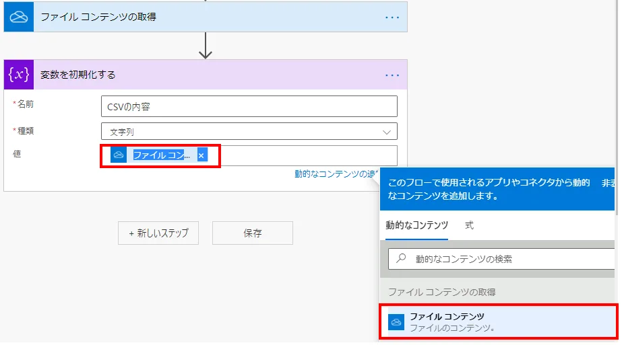The height and width of the screenshot is (345, 624).
Task: Click the OneDrive icon inside the value token
Action: 119,155
